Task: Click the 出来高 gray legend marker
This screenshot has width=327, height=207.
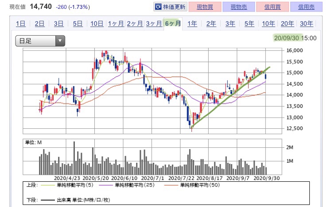Action: pyautogui.click(x=48, y=200)
